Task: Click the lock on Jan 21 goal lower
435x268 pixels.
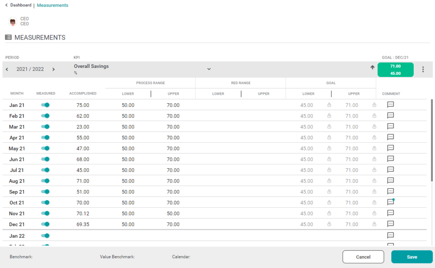Action: pos(329,105)
